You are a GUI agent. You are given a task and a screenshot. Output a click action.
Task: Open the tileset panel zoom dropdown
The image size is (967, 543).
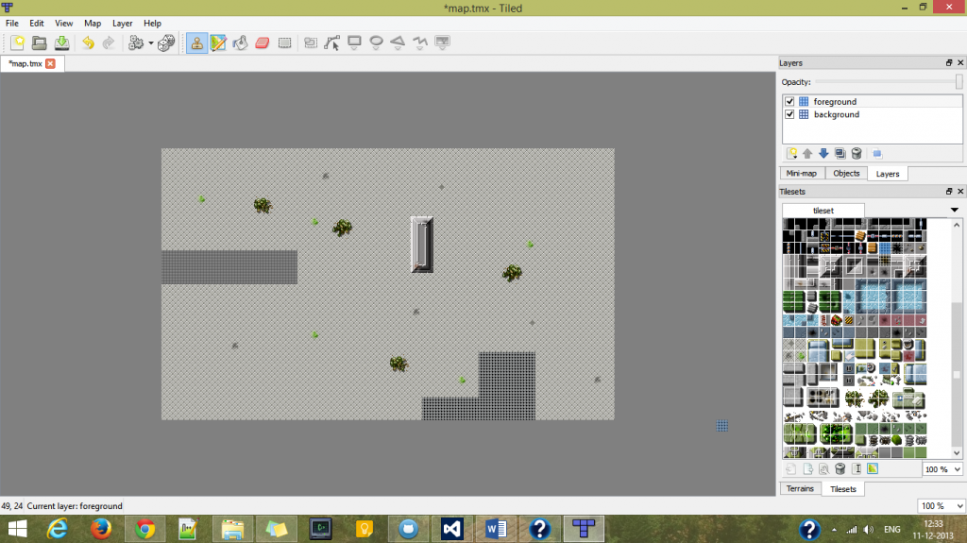pyautogui.click(x=957, y=469)
